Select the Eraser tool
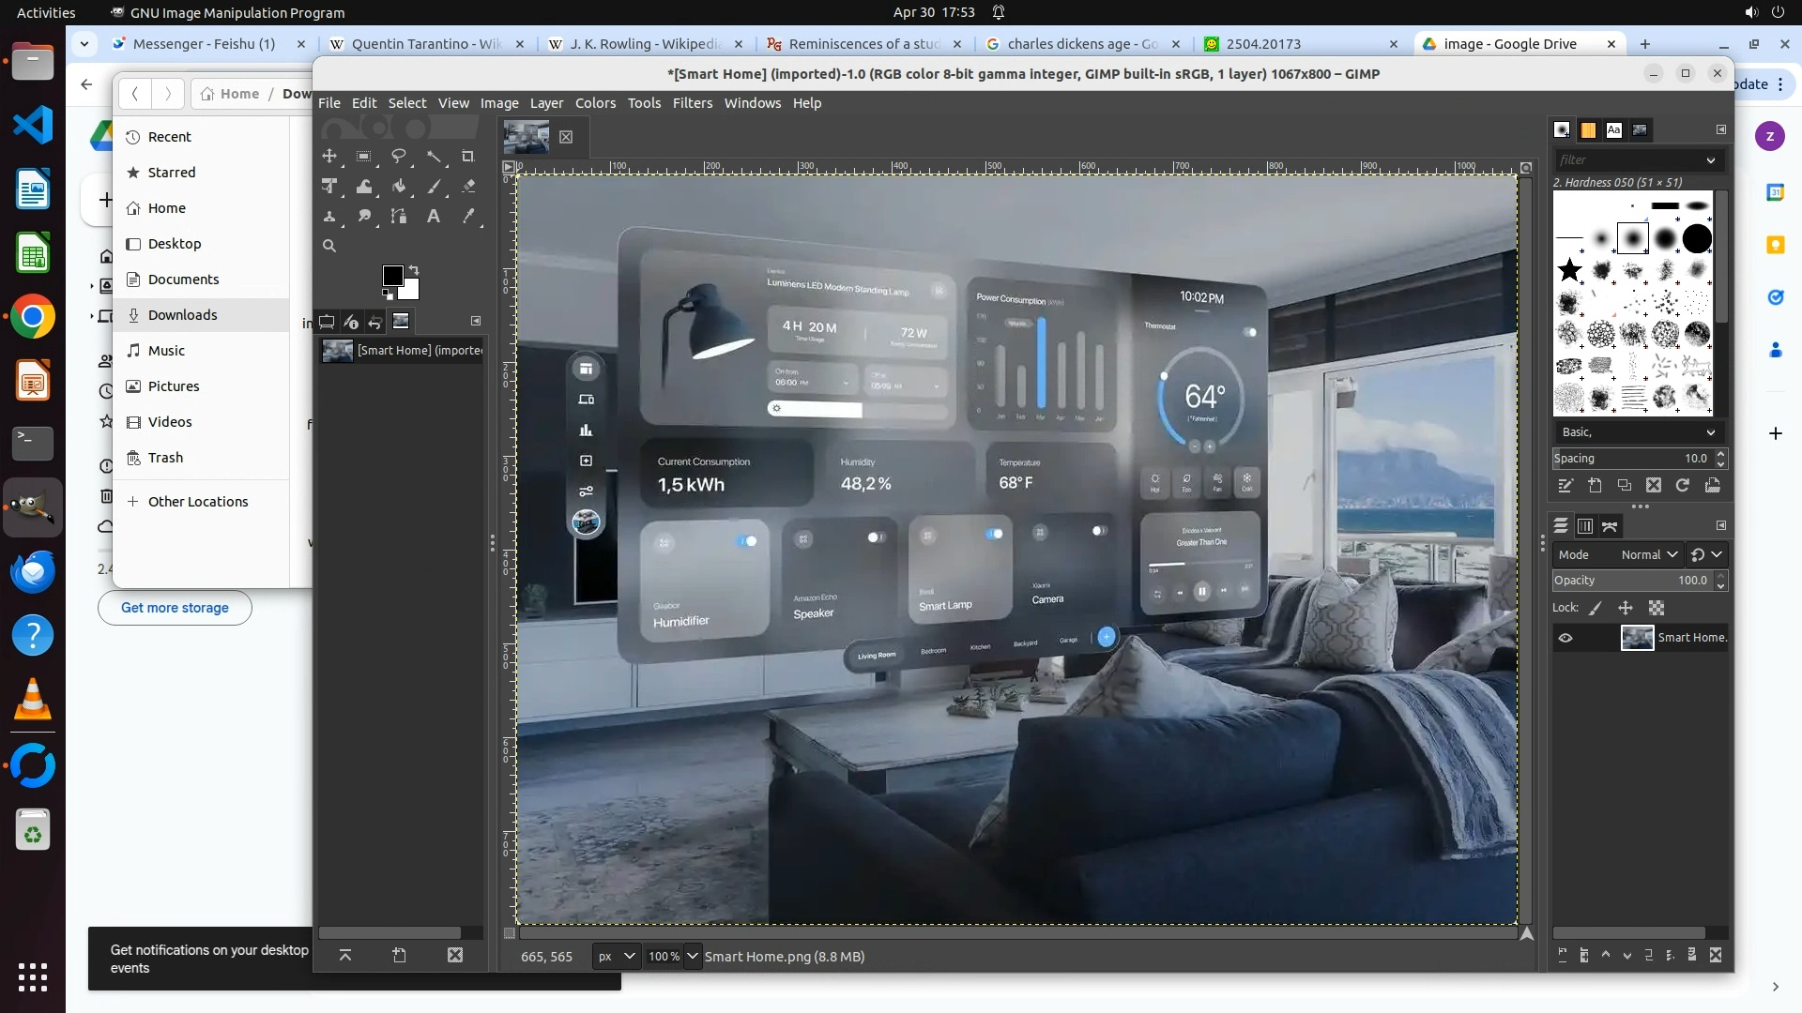The image size is (1802, 1013). (468, 187)
